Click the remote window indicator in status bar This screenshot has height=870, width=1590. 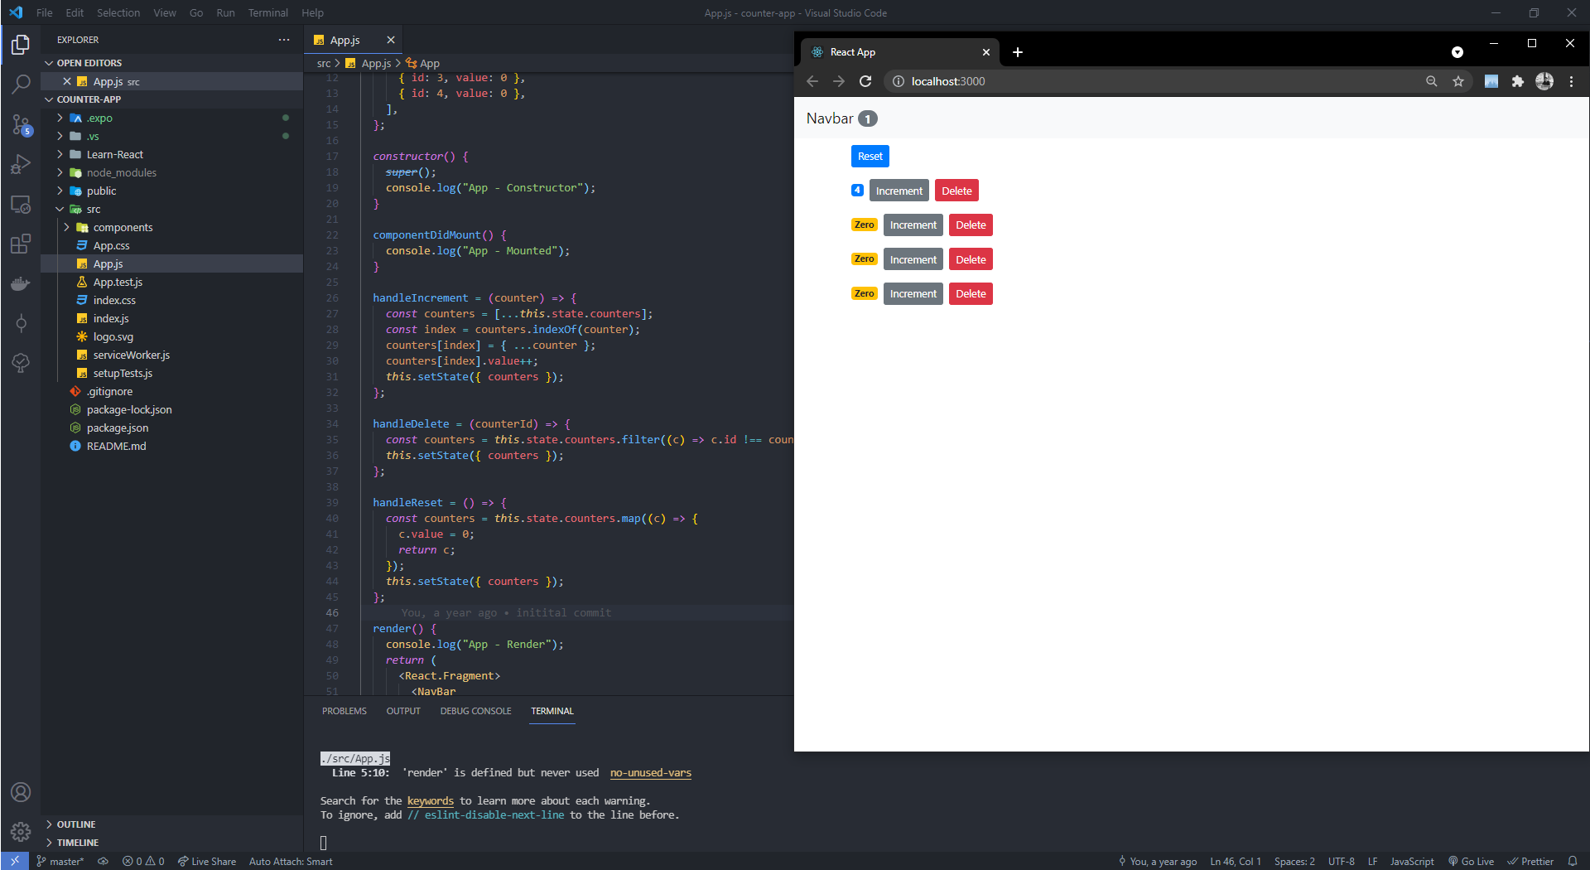(15, 861)
